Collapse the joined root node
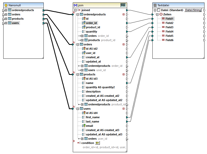This screenshot has height=154, width=207. click(75, 10)
